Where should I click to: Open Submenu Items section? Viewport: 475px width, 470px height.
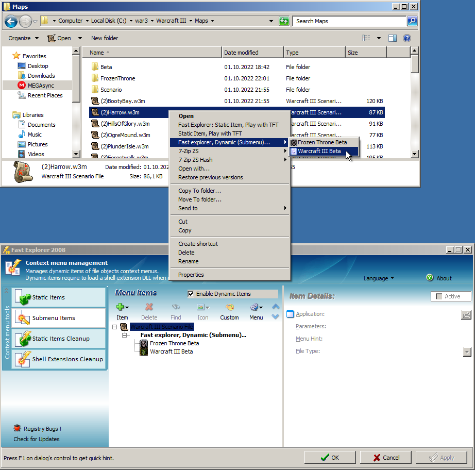(59, 318)
